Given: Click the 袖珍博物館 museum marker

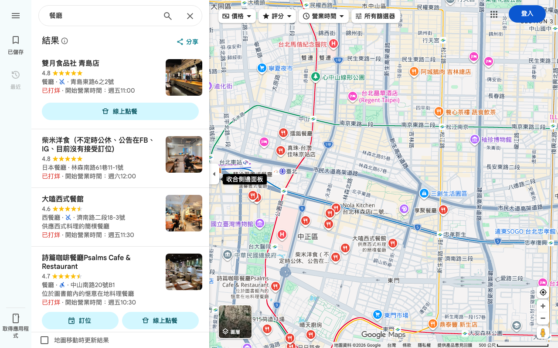Looking at the screenshot, I should pyautogui.click(x=475, y=140).
